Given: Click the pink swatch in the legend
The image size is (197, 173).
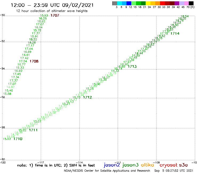Looking at the screenshot, I should [186, 3].
